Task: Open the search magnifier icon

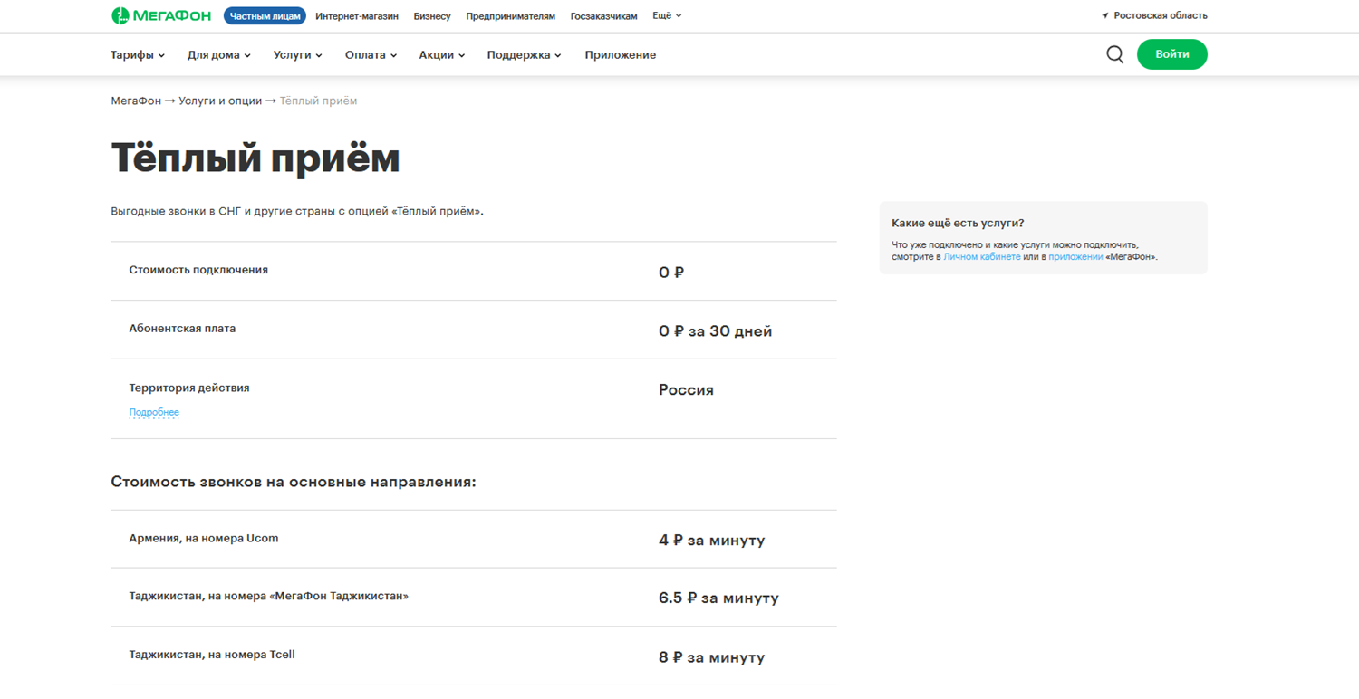Action: (1115, 54)
